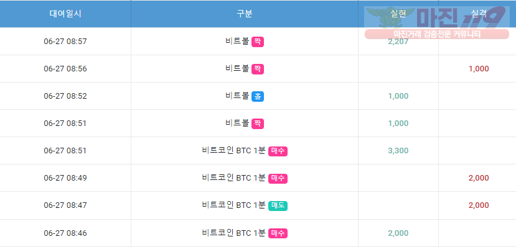The width and height of the screenshot is (516, 247).
Task: Select the 대여일시 column header
Action: (x=65, y=14)
